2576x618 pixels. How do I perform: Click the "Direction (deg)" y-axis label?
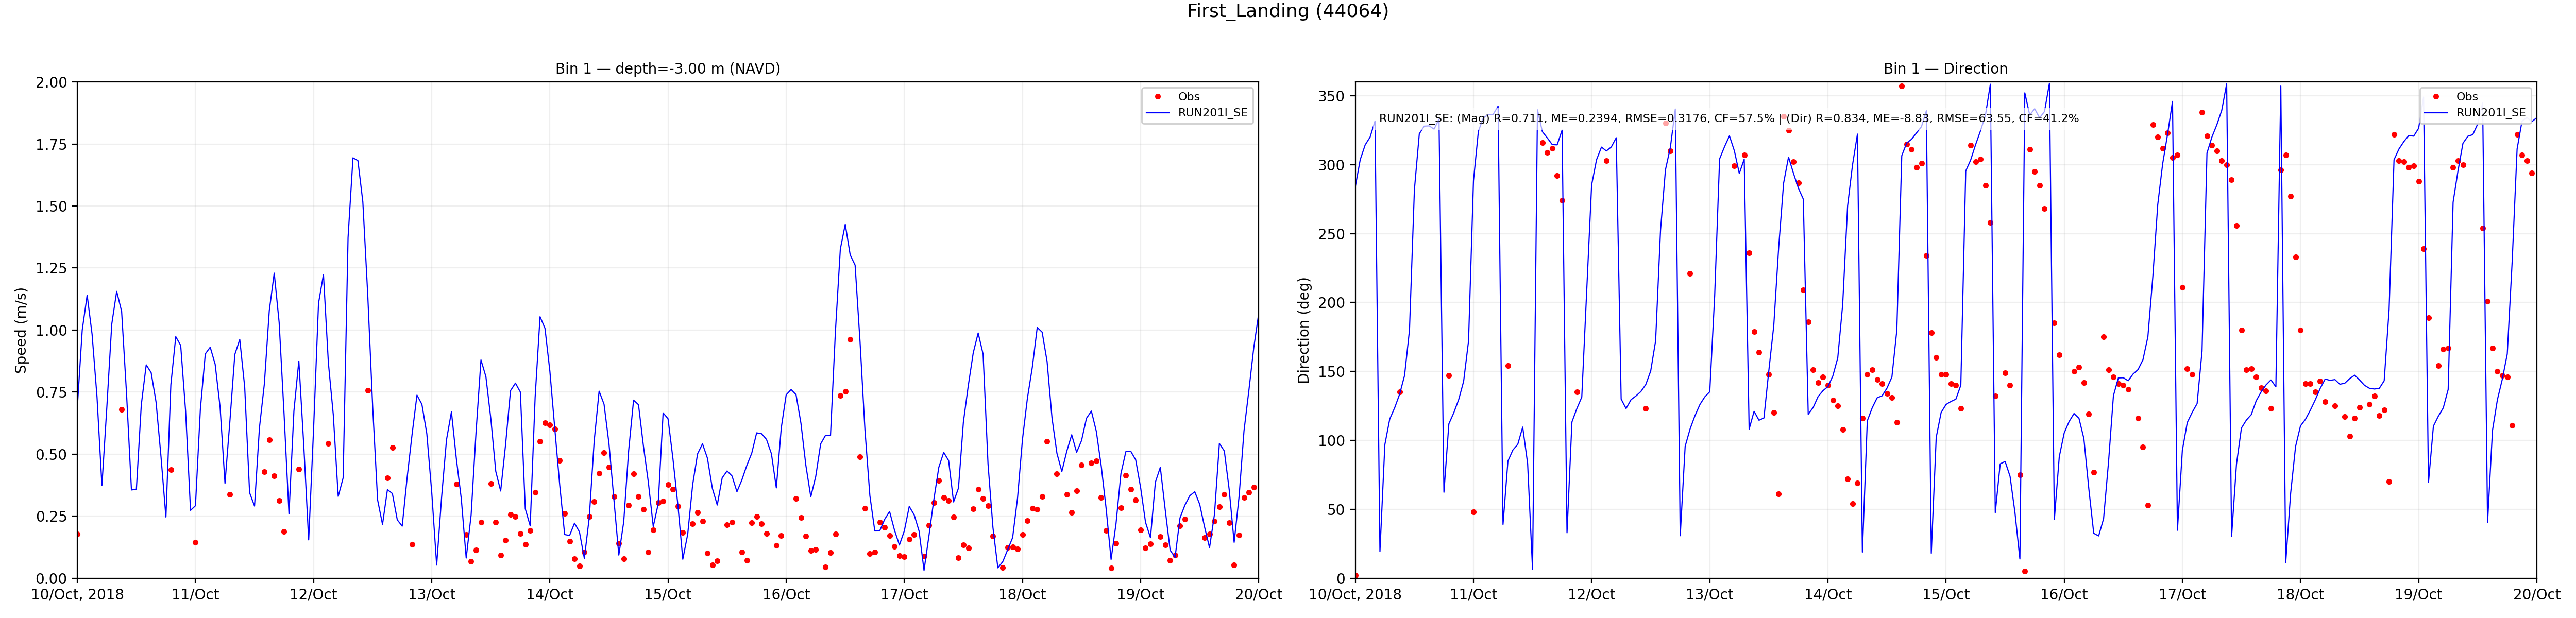click(x=1303, y=330)
